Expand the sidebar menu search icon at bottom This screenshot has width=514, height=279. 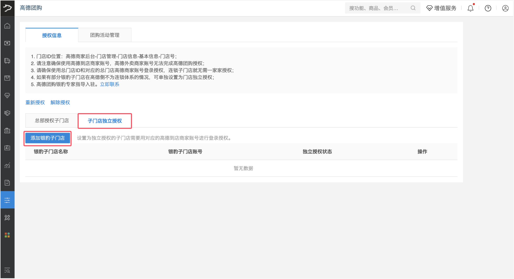click(7, 270)
